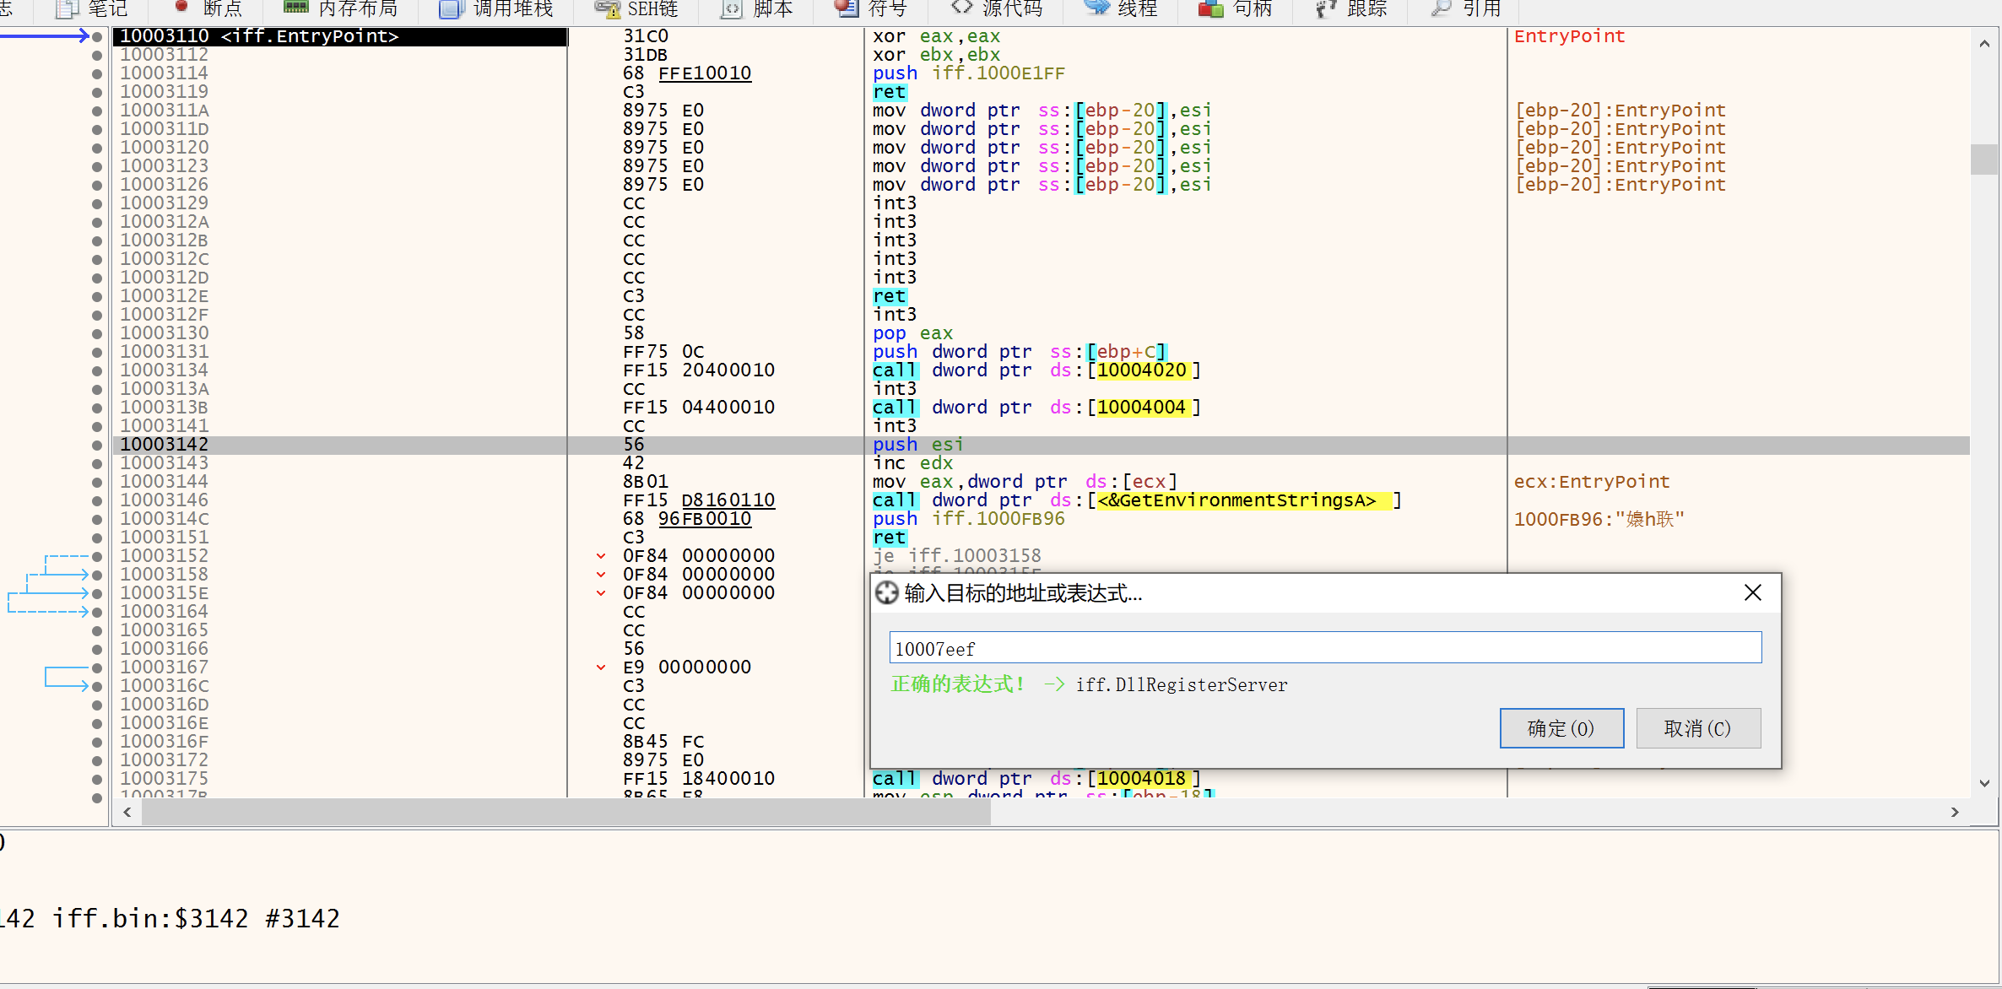Toggle breakpoint dot at address 10003119
The width and height of the screenshot is (2002, 989).
pos(97,92)
